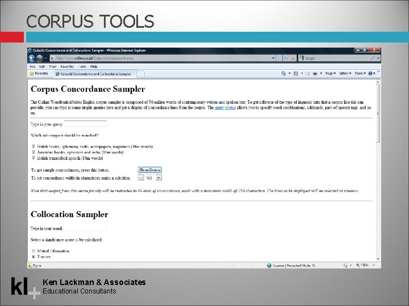Toggle British transcribed speech checkbox
Viewport: 409px width, 306px height.
click(x=34, y=158)
